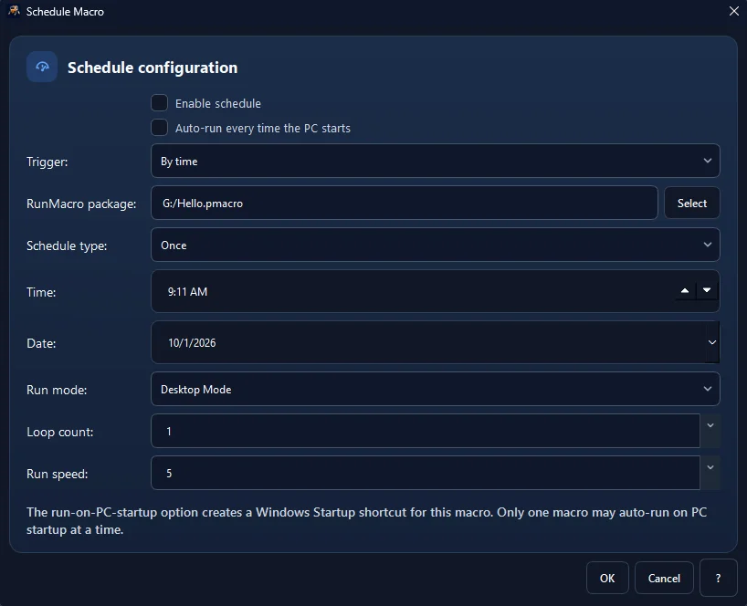Expand the Schedule type dropdown
The width and height of the screenshot is (747, 606).
point(435,245)
